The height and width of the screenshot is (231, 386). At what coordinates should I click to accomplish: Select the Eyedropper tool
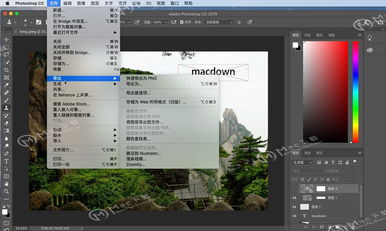(x=6, y=85)
